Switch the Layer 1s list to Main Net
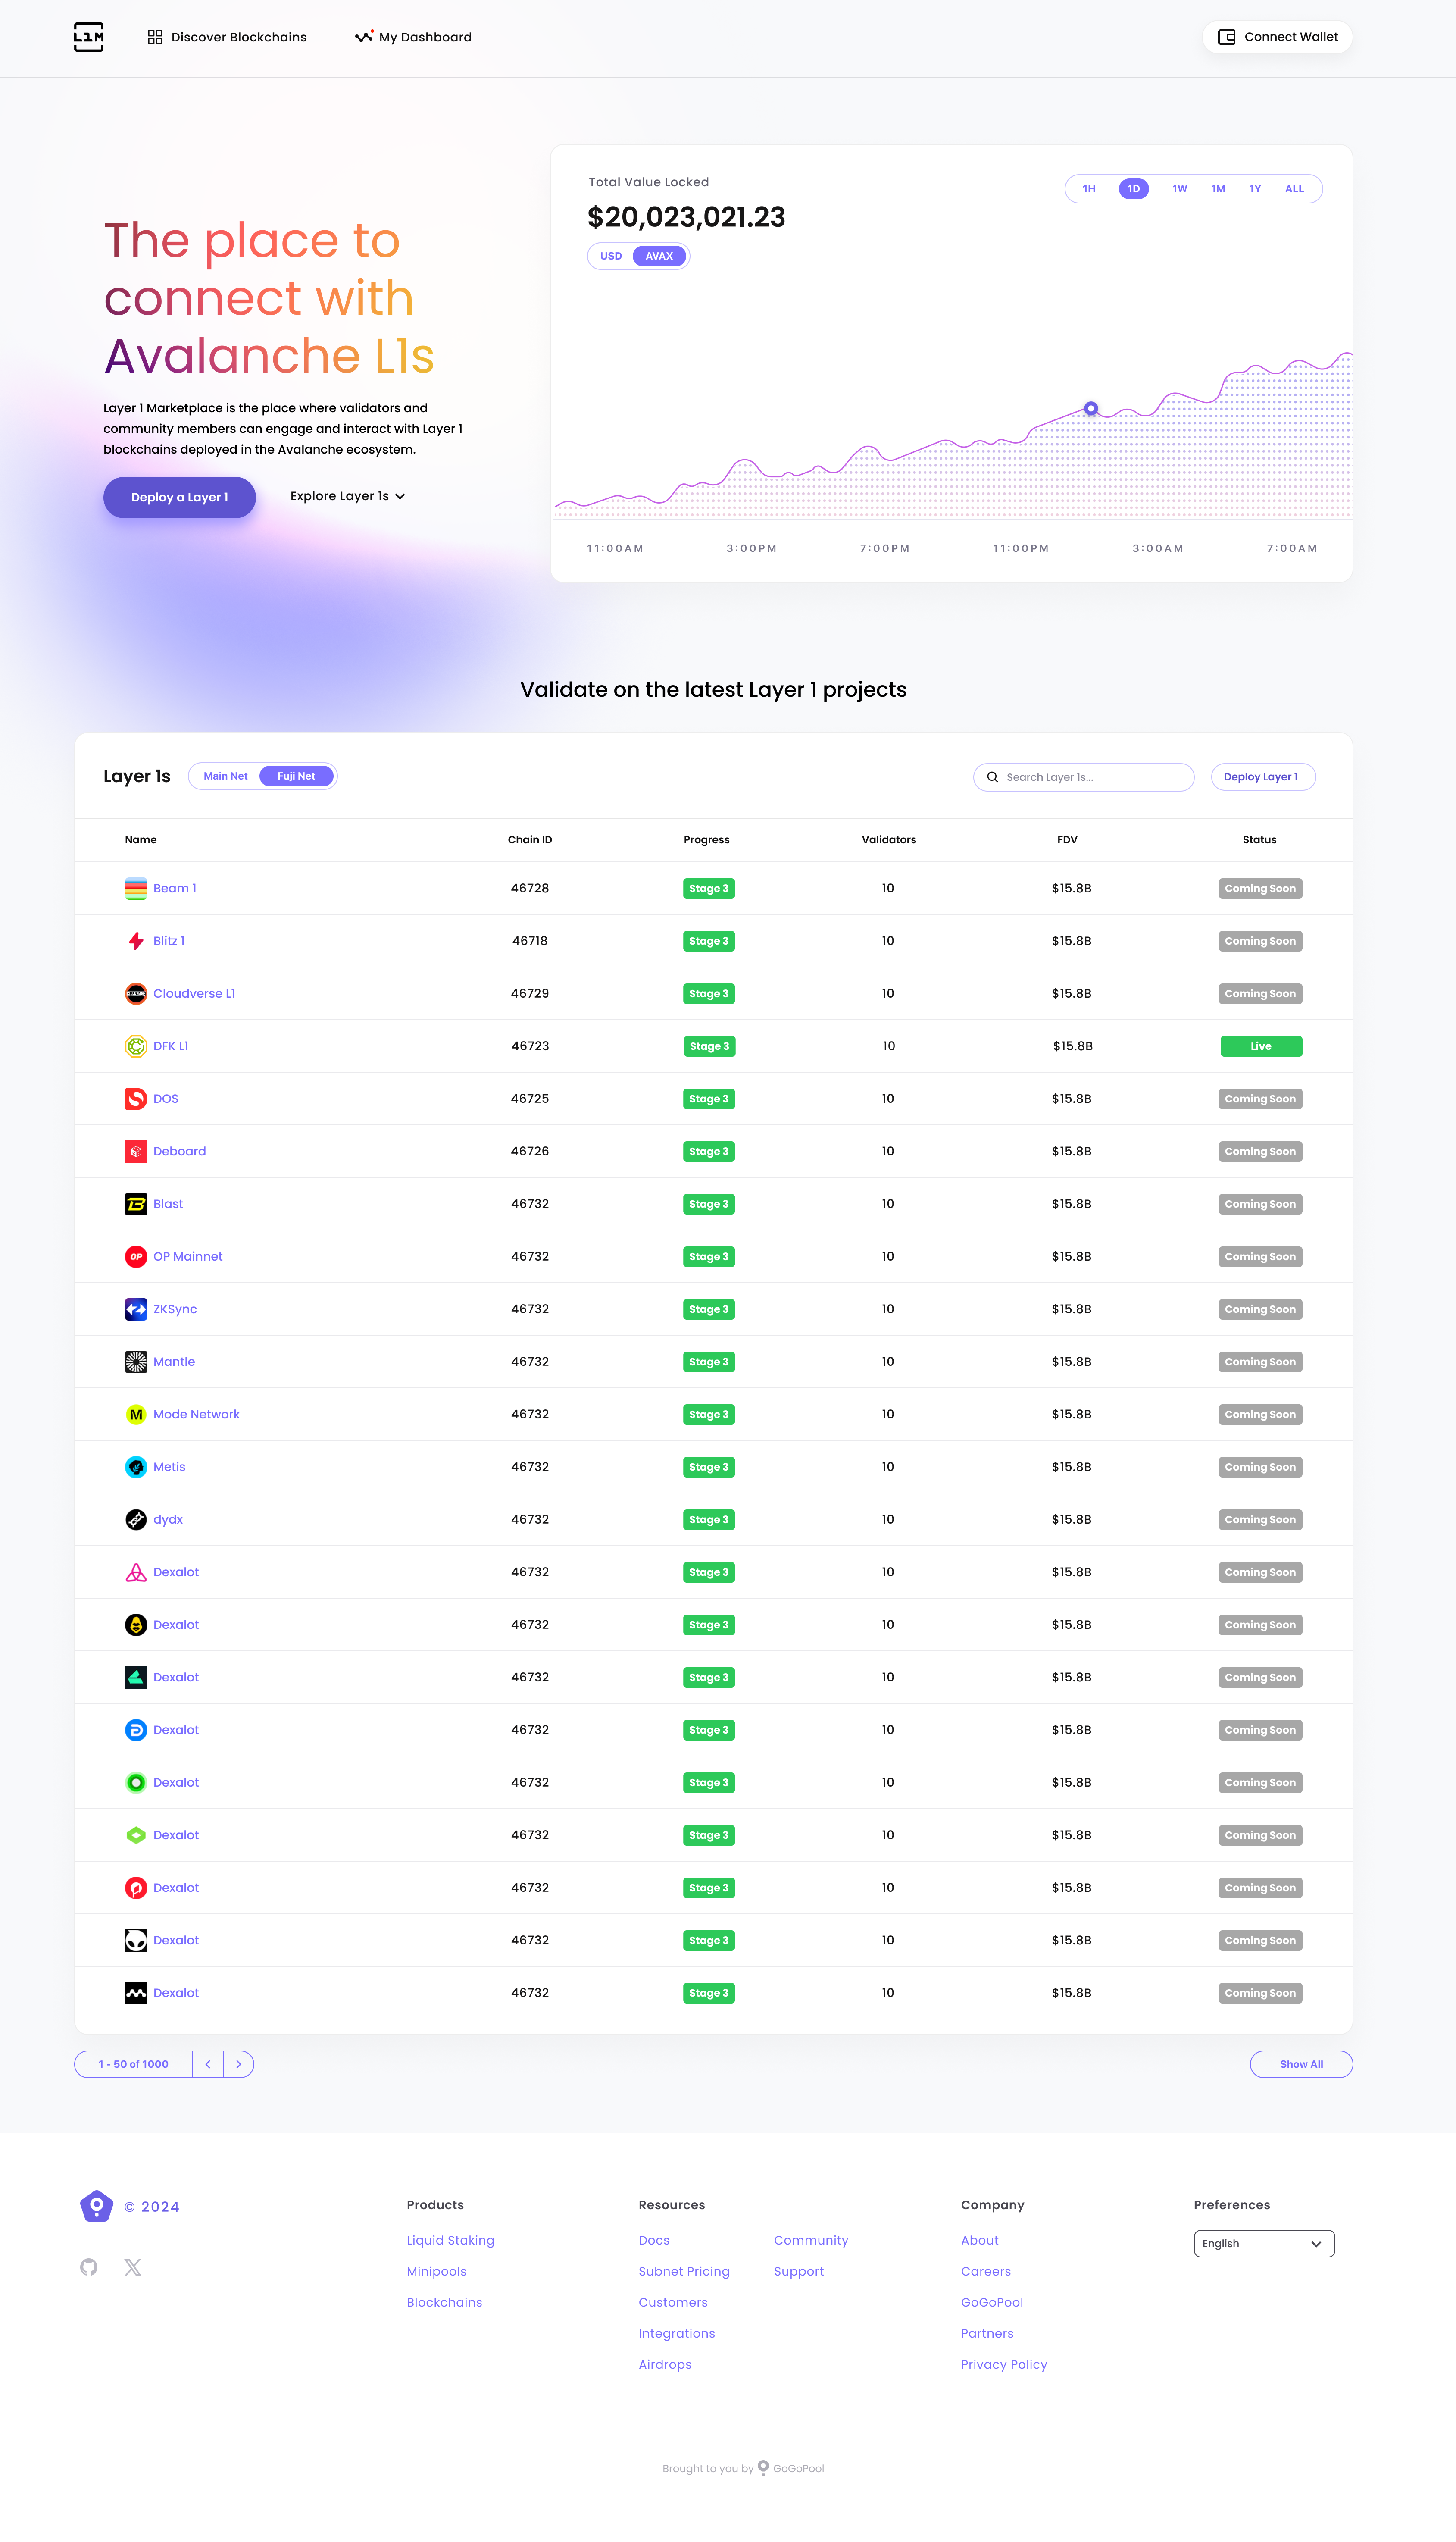Screen dimensions: 1456x2542 point(225,775)
